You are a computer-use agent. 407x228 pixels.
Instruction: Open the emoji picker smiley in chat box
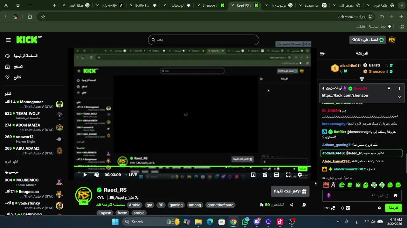[x=396, y=196]
